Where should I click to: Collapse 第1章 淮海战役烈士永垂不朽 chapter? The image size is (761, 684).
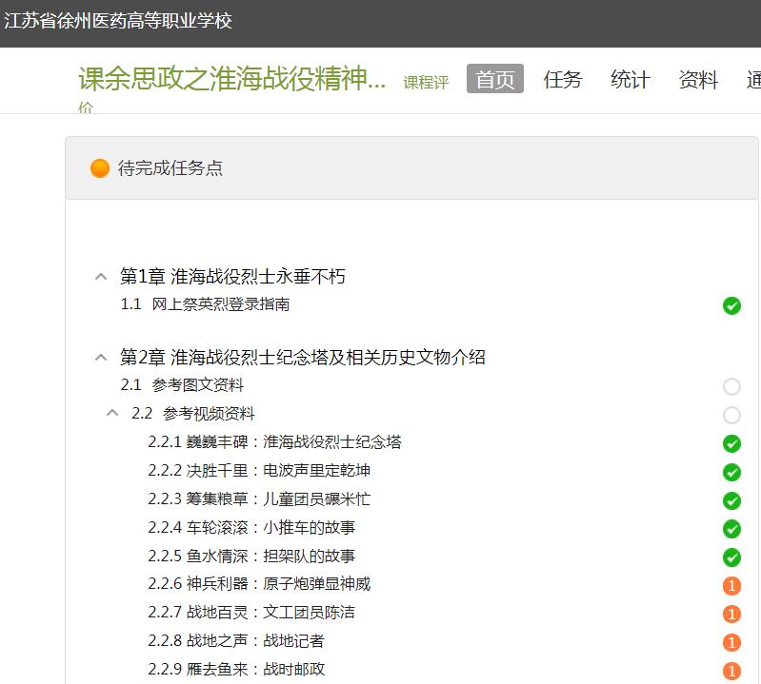[x=101, y=277]
